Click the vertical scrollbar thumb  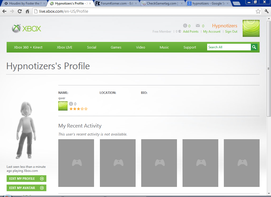269,69
